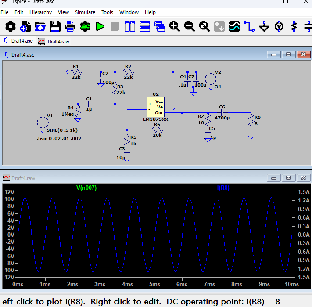Viewport: 312px width, 307px height.
Task: Click the V1 voltage source symbol
Action: 43,122
